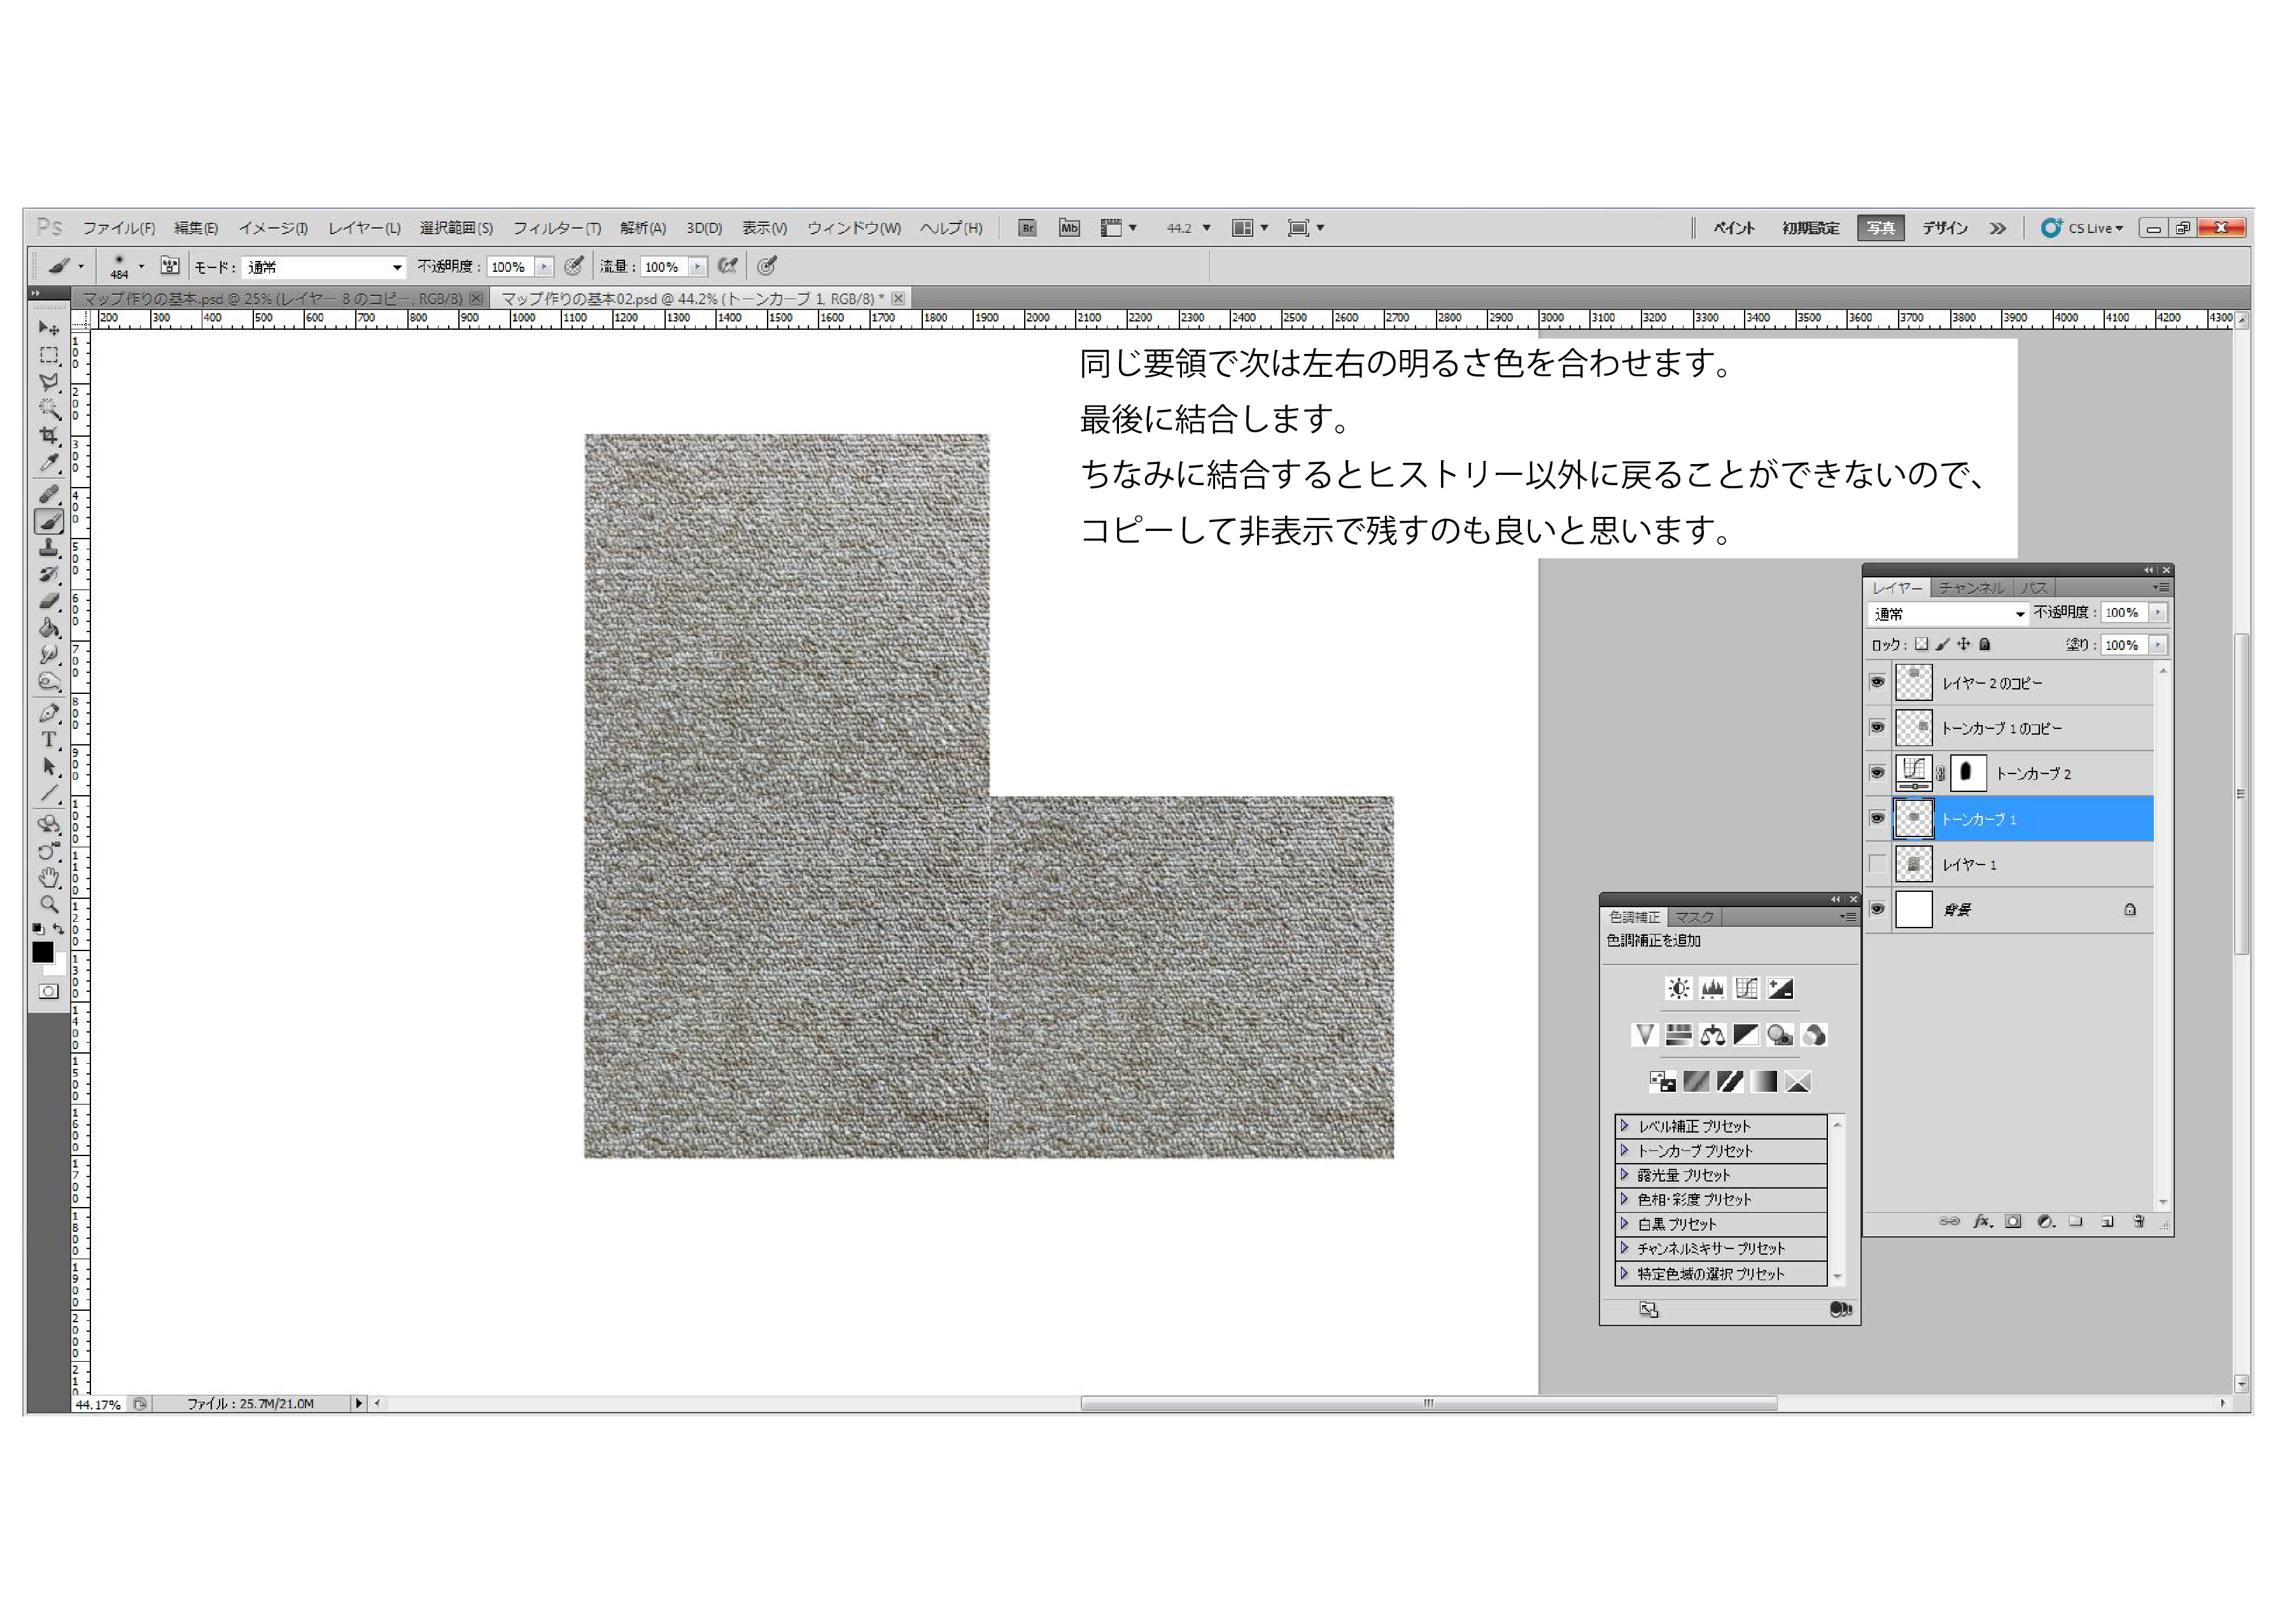
Task: Select the Hand tool
Action: point(48,877)
